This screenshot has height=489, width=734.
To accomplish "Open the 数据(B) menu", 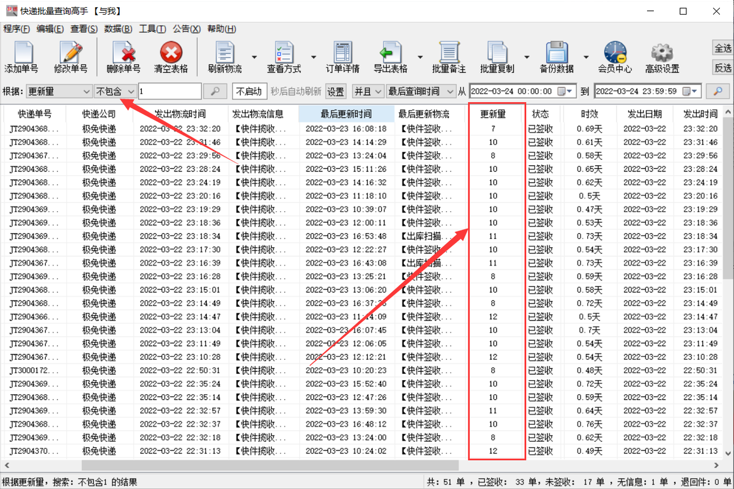I will [118, 29].
